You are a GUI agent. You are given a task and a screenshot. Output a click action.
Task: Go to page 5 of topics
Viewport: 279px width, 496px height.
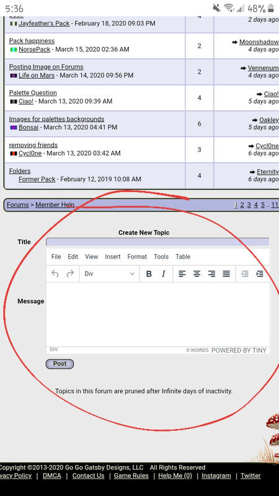click(x=263, y=205)
